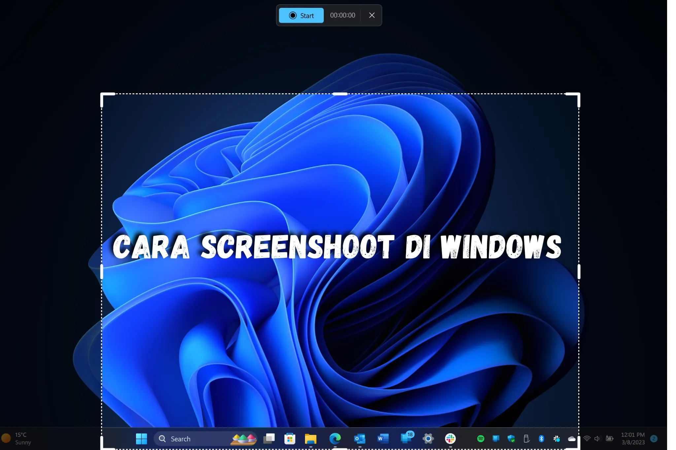Open the Windows Start menu
676x450 pixels.
point(141,439)
